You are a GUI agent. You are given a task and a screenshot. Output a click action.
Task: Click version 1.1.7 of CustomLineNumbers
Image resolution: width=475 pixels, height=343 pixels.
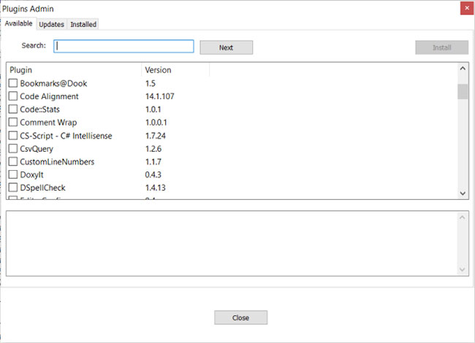click(x=153, y=162)
